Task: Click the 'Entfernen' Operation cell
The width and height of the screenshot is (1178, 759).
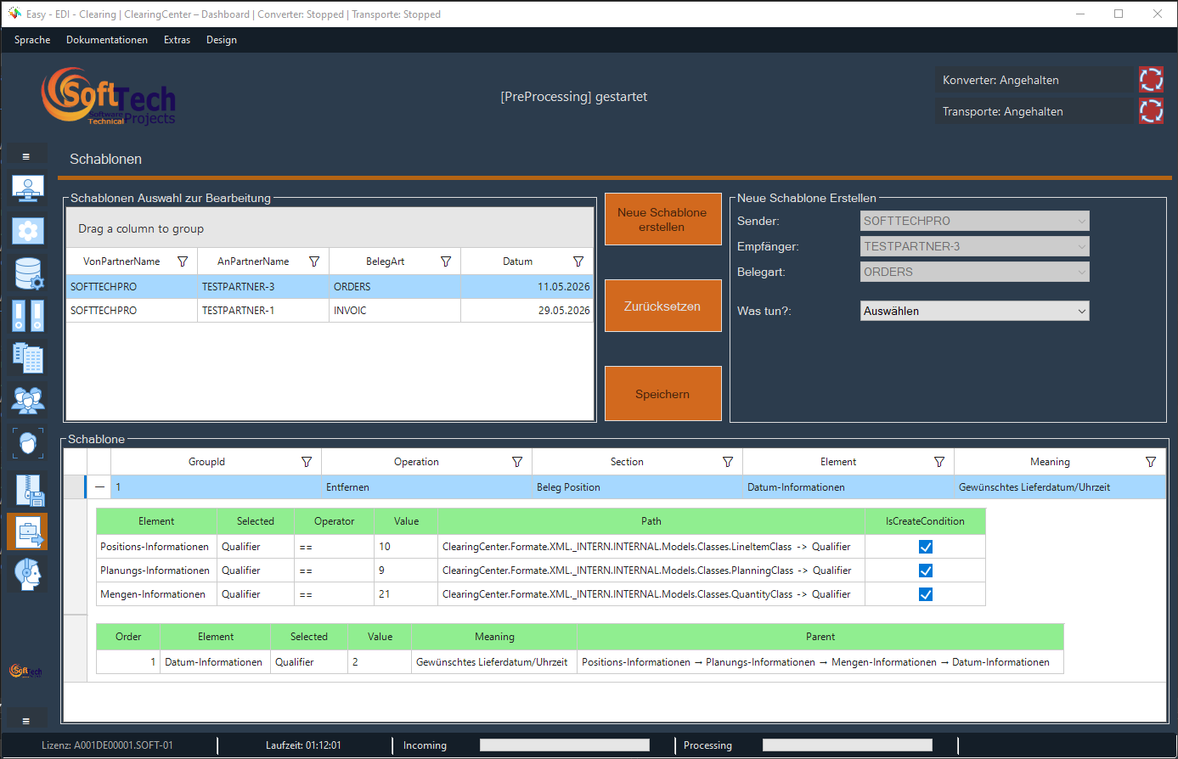Action: [426, 487]
